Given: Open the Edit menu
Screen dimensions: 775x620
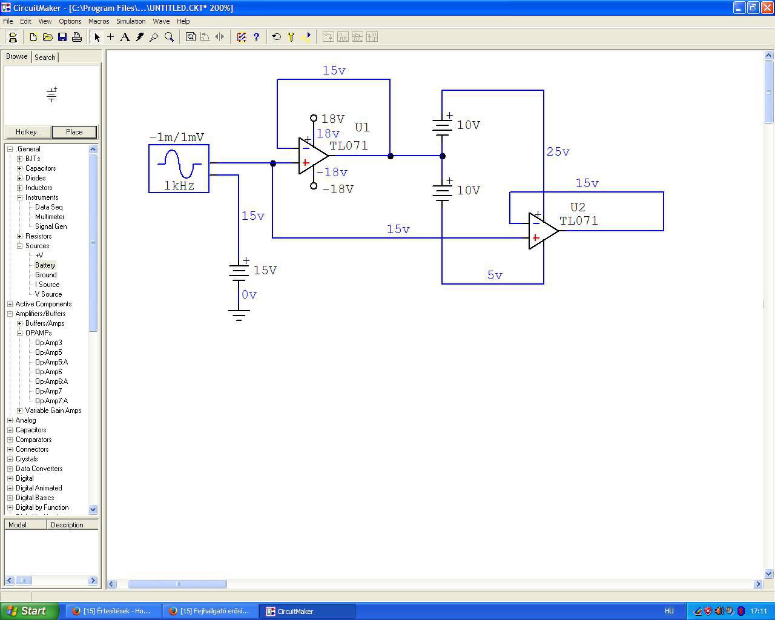Looking at the screenshot, I should pos(25,21).
